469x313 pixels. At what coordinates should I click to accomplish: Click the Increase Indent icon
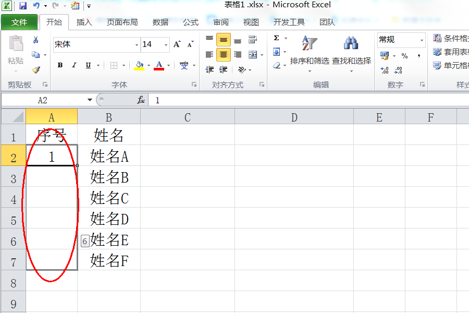point(223,70)
